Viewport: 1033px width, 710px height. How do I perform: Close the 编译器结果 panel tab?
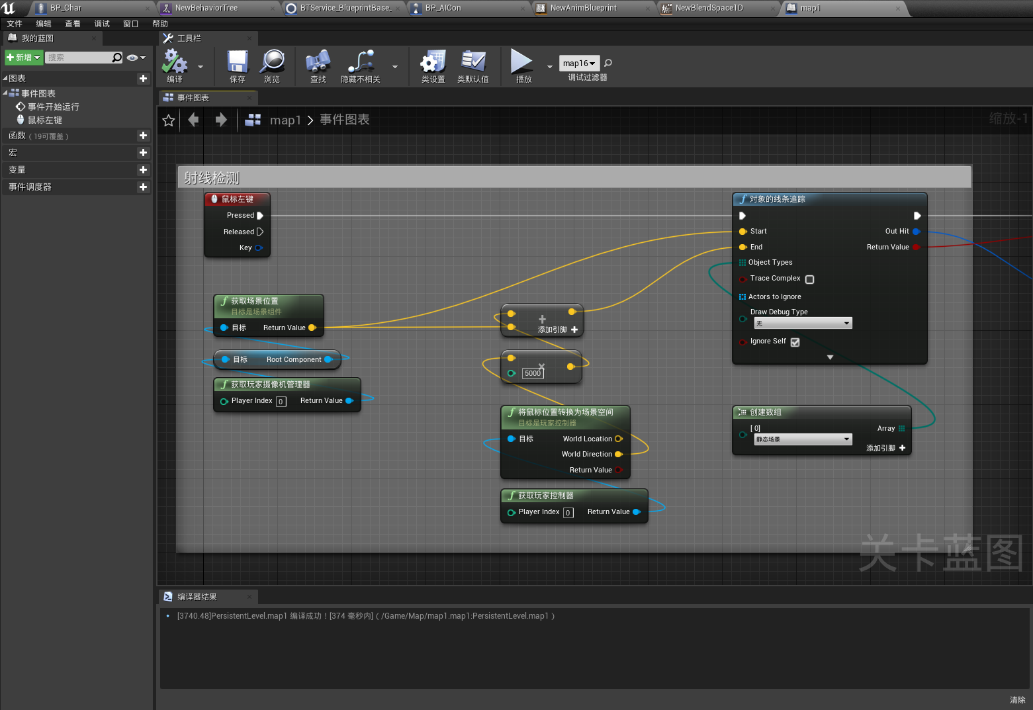click(x=249, y=597)
